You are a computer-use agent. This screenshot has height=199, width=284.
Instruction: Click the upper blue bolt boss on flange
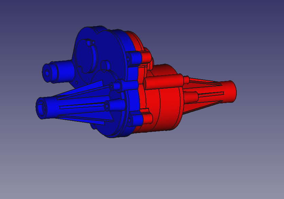(x=134, y=57)
